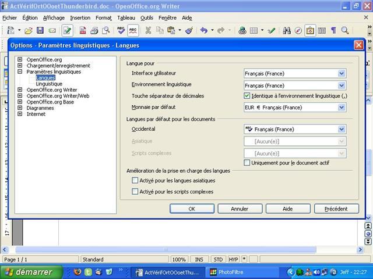Select the Langues tree item
373x279 pixels.
point(45,77)
